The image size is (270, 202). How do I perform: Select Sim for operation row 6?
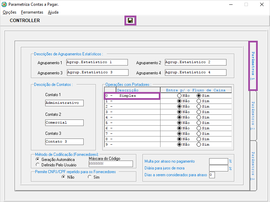(199, 128)
